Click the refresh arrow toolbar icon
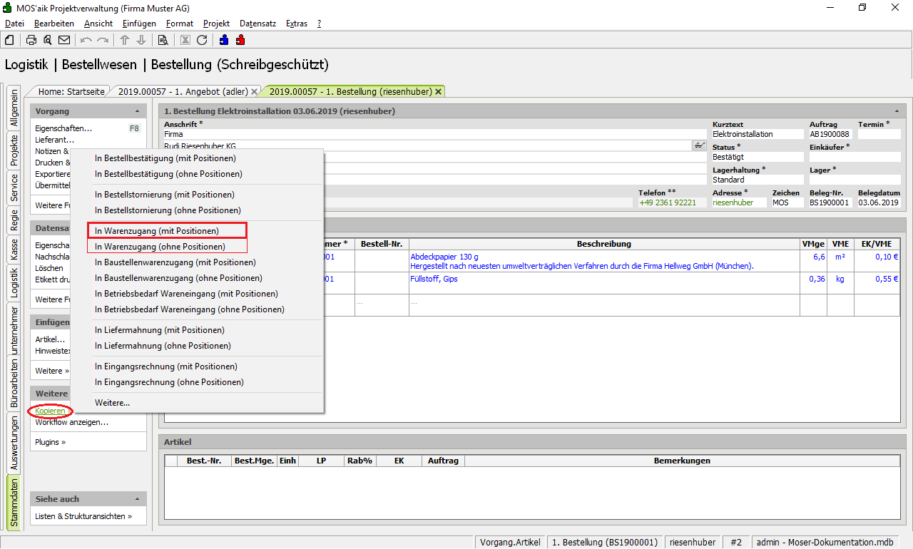 202,40
